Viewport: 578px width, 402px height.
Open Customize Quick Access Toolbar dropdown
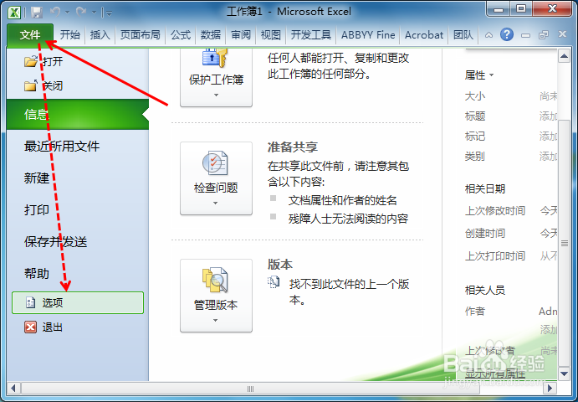pos(109,13)
